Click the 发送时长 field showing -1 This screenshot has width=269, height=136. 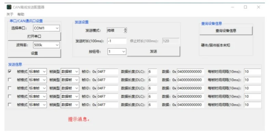pos(117,41)
